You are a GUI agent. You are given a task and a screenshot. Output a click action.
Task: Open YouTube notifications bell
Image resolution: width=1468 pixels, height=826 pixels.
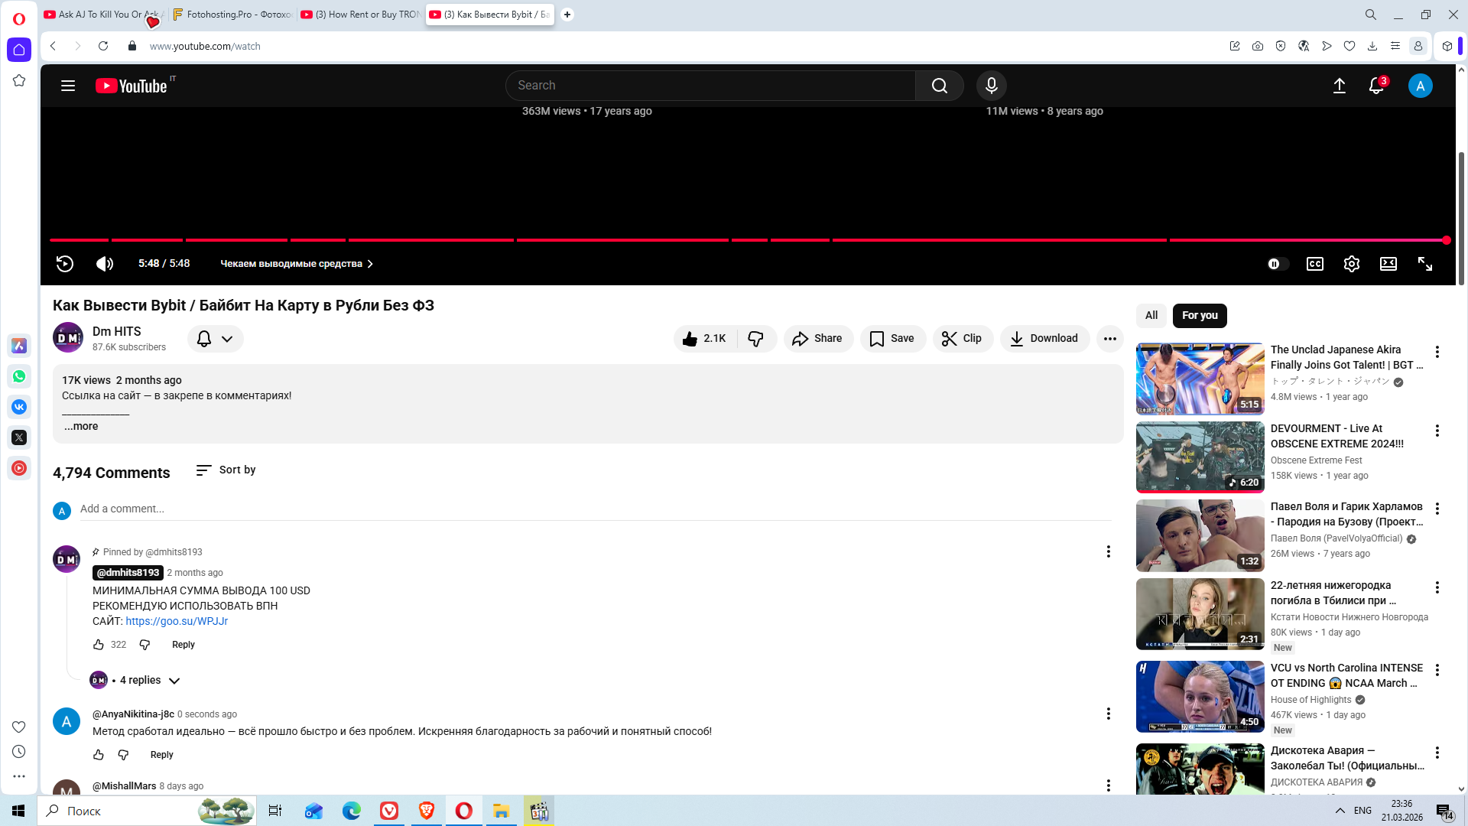(1375, 86)
